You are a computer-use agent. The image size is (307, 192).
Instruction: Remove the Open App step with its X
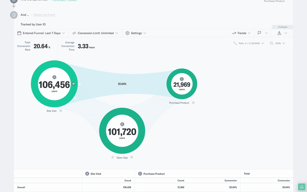[132, 157]
